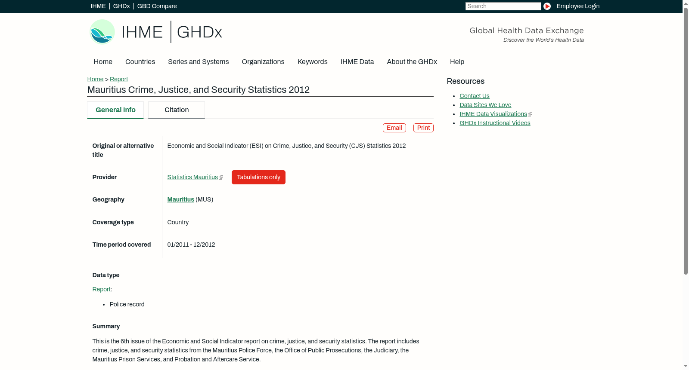Viewport: 689px width, 370px height.
Task: Click the vertical page scrollbar thumb
Action: coord(686,141)
